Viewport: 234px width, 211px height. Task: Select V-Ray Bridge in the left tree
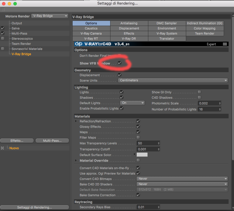pos(21,54)
